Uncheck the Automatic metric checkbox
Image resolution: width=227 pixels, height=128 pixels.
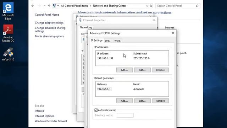96,110
